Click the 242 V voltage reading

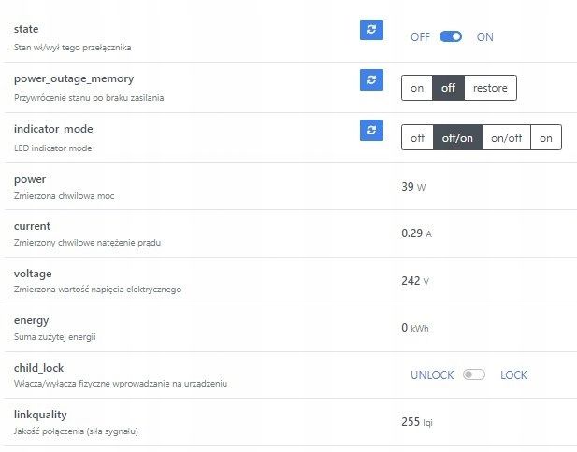pyautogui.click(x=414, y=280)
